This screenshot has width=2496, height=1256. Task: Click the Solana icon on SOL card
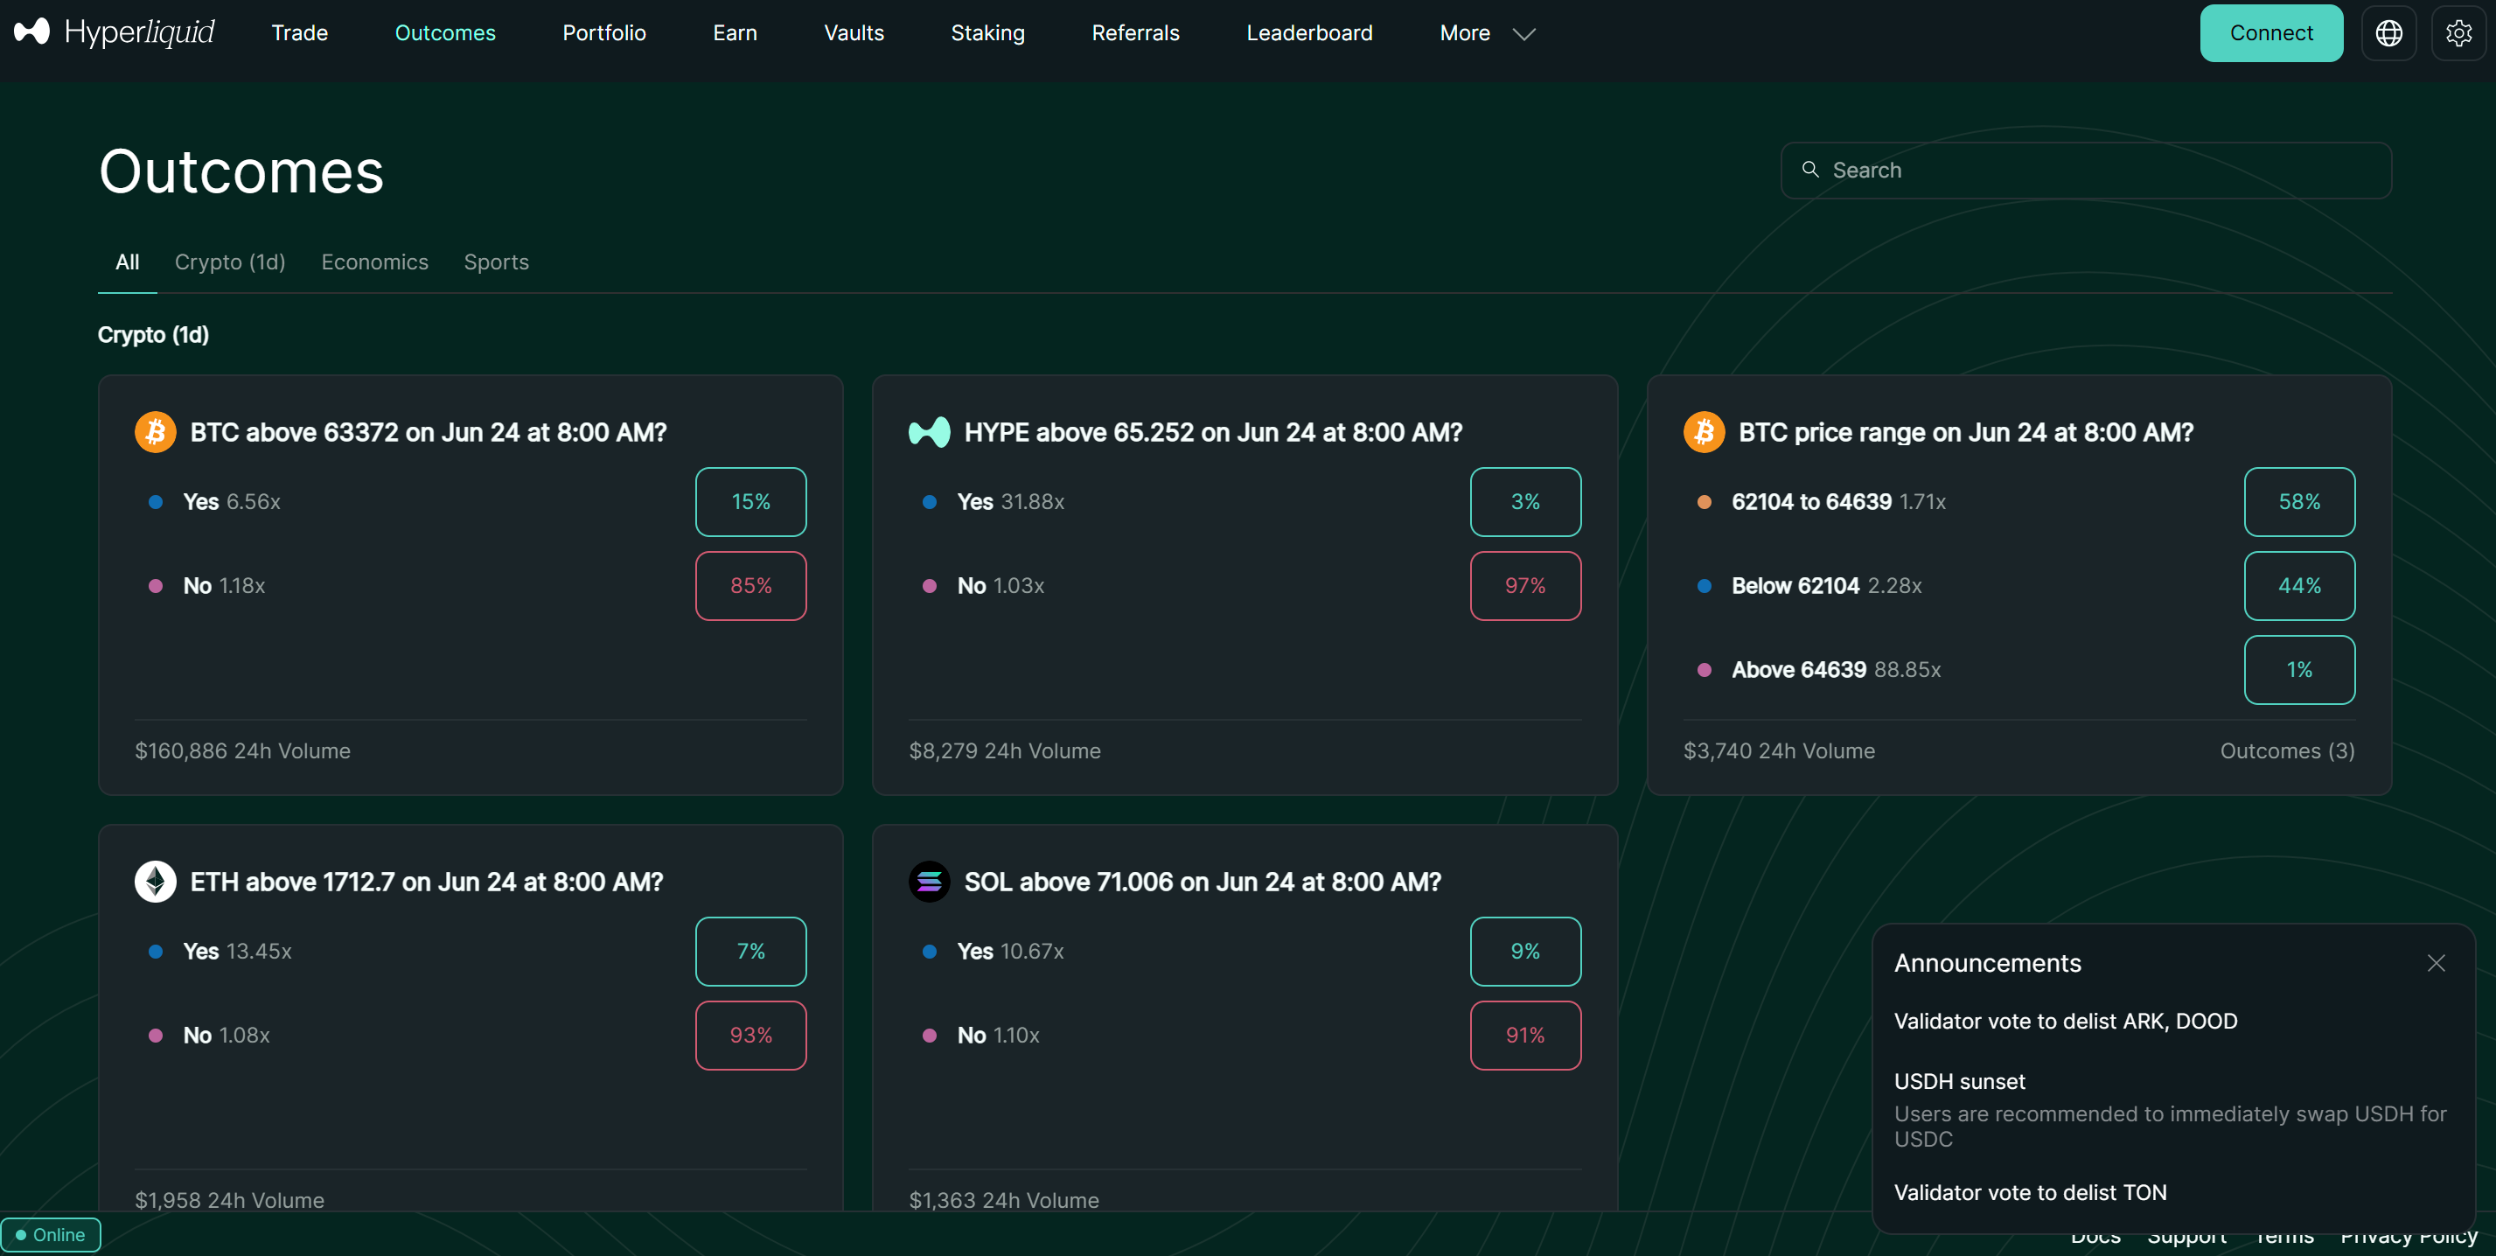tap(929, 882)
